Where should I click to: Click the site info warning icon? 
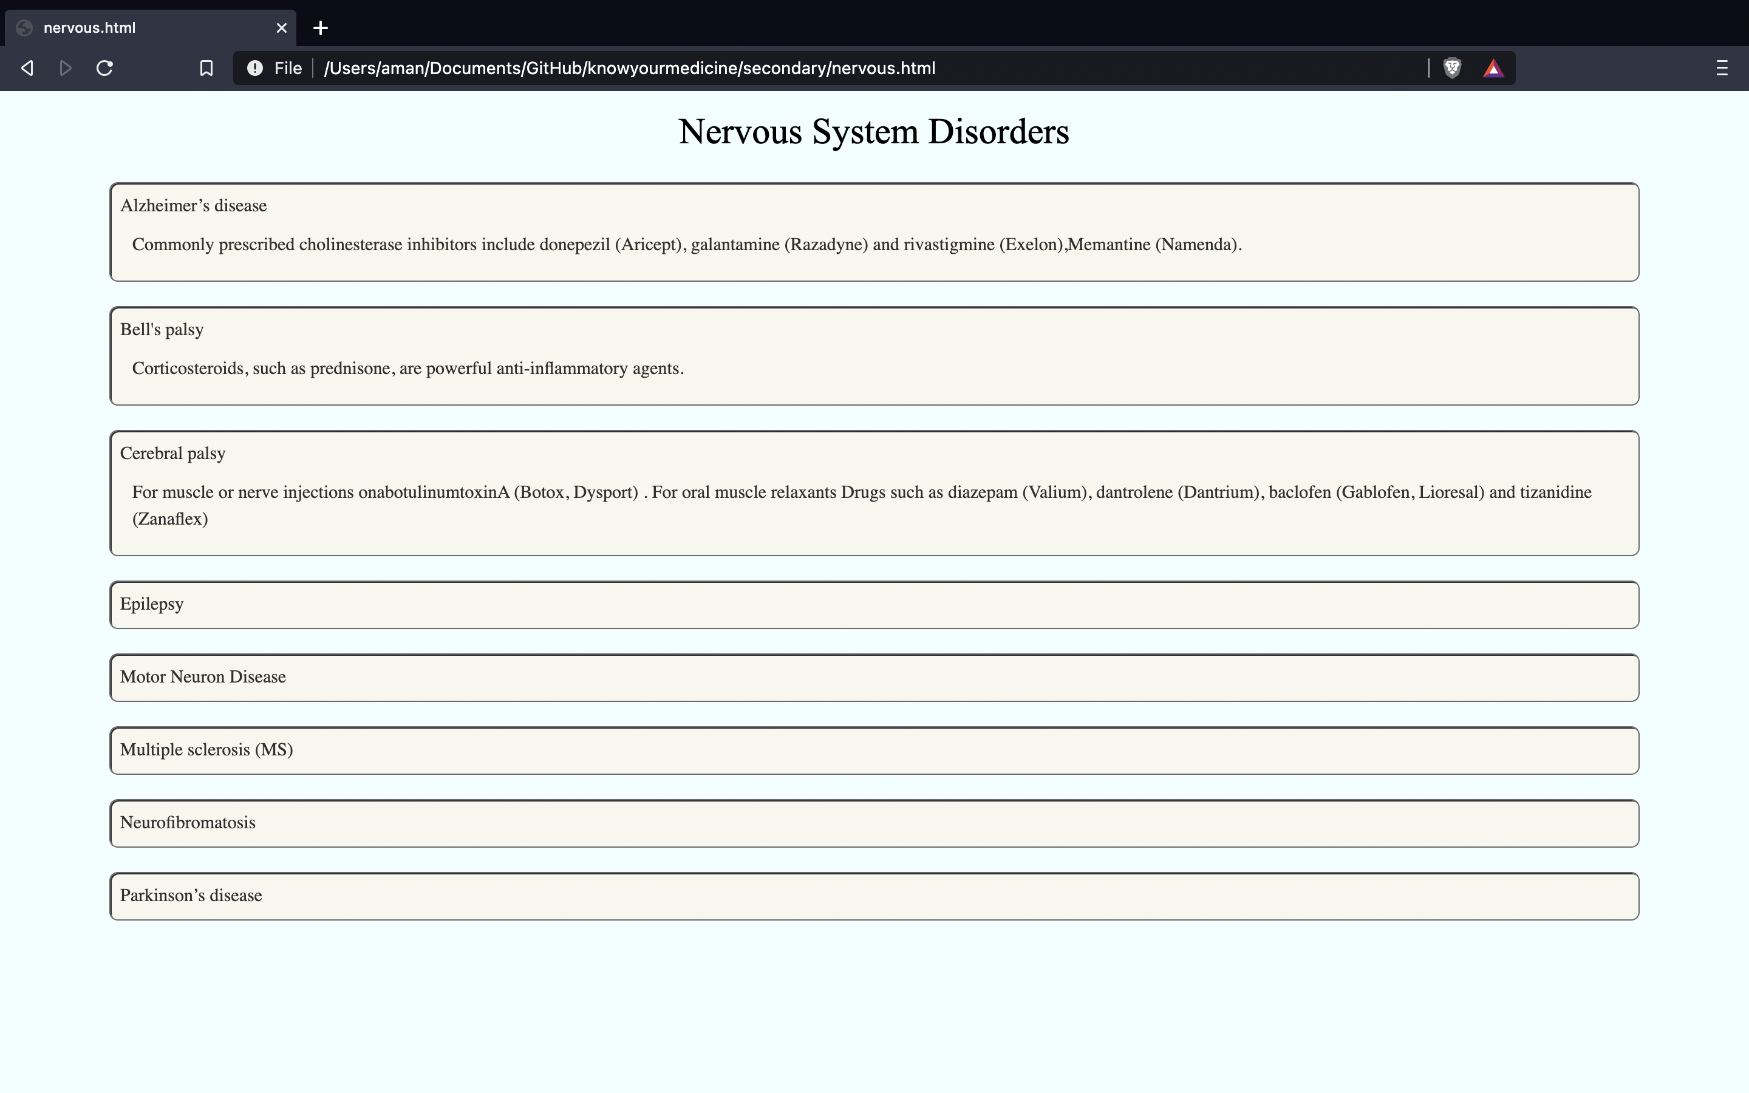254,68
